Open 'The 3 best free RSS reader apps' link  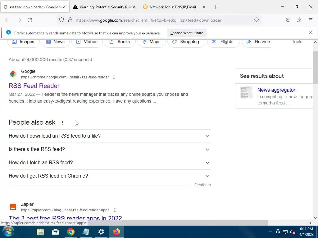pos(65,218)
